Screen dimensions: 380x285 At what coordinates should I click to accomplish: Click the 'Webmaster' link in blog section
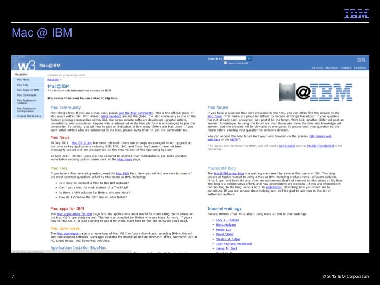(274, 187)
